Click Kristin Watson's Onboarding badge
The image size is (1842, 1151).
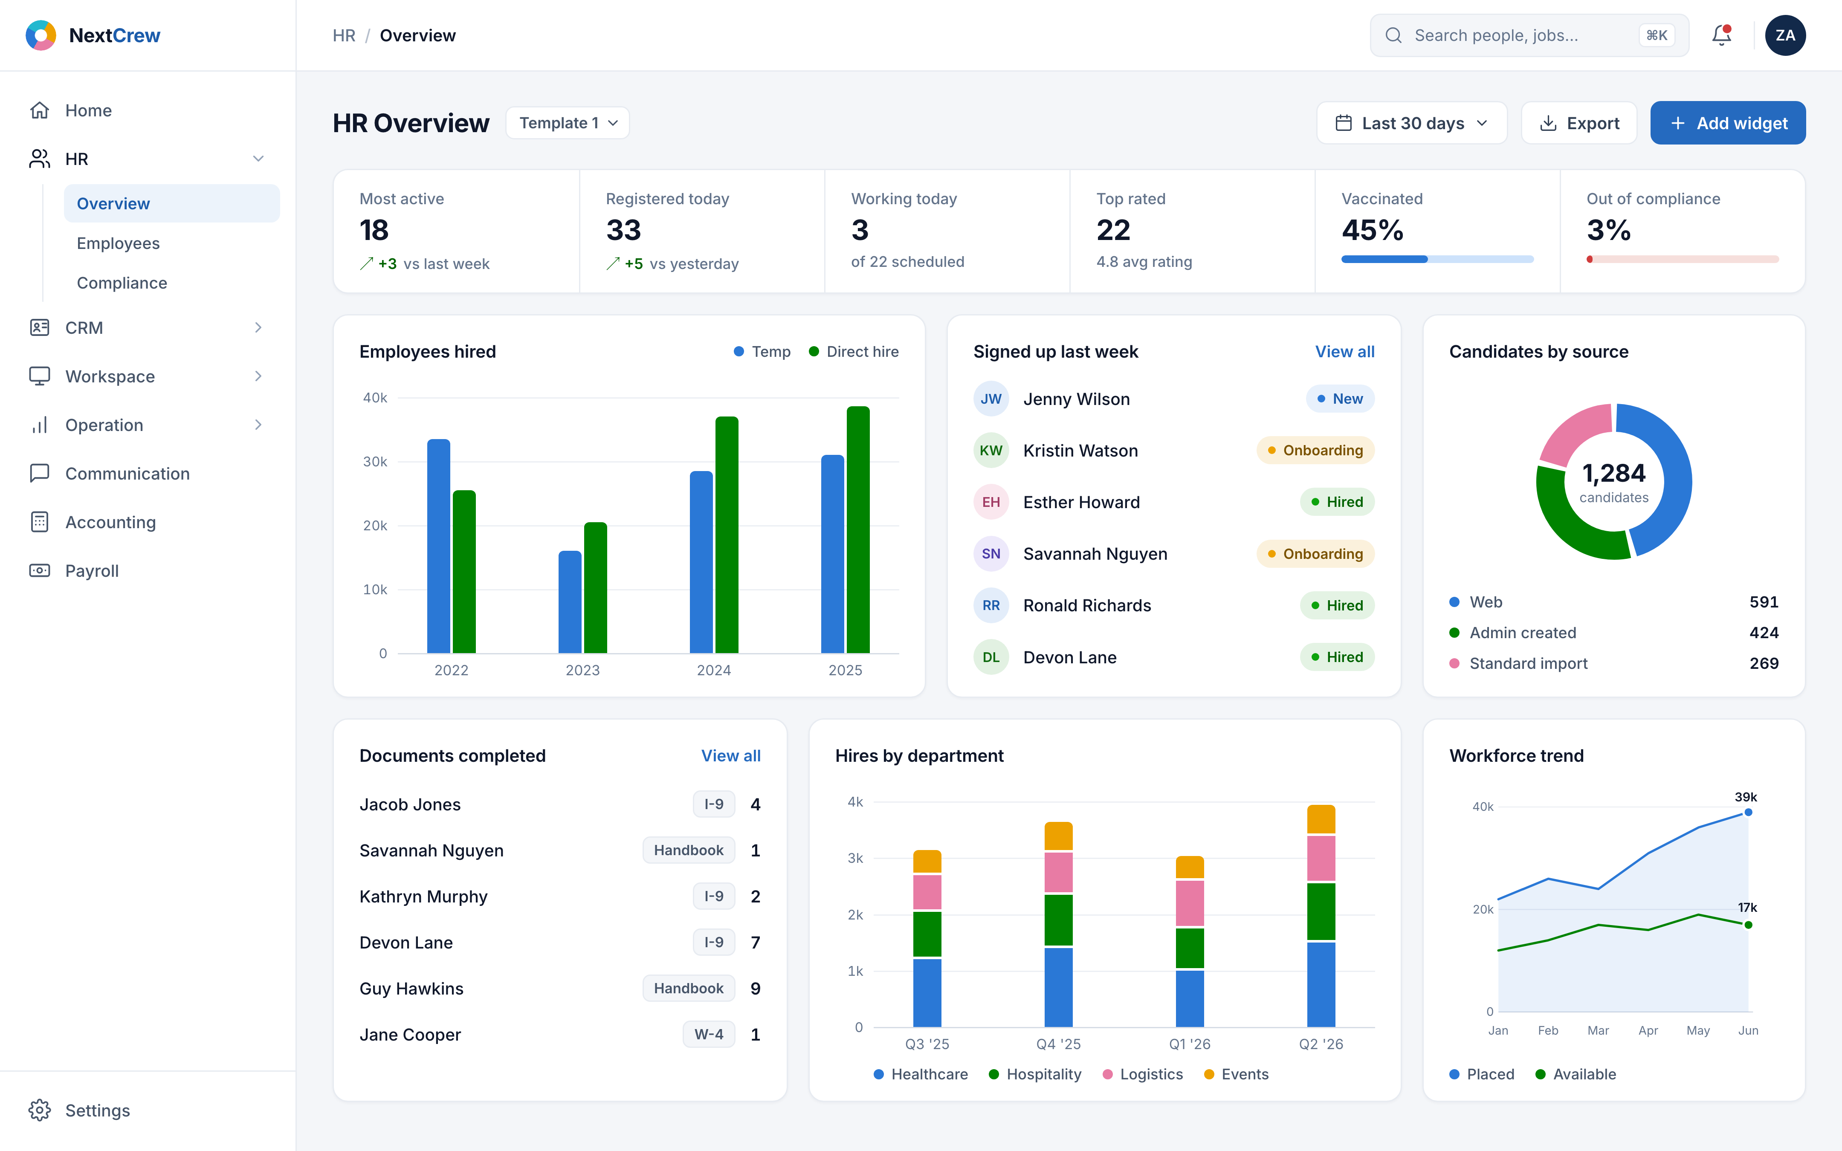1315,451
